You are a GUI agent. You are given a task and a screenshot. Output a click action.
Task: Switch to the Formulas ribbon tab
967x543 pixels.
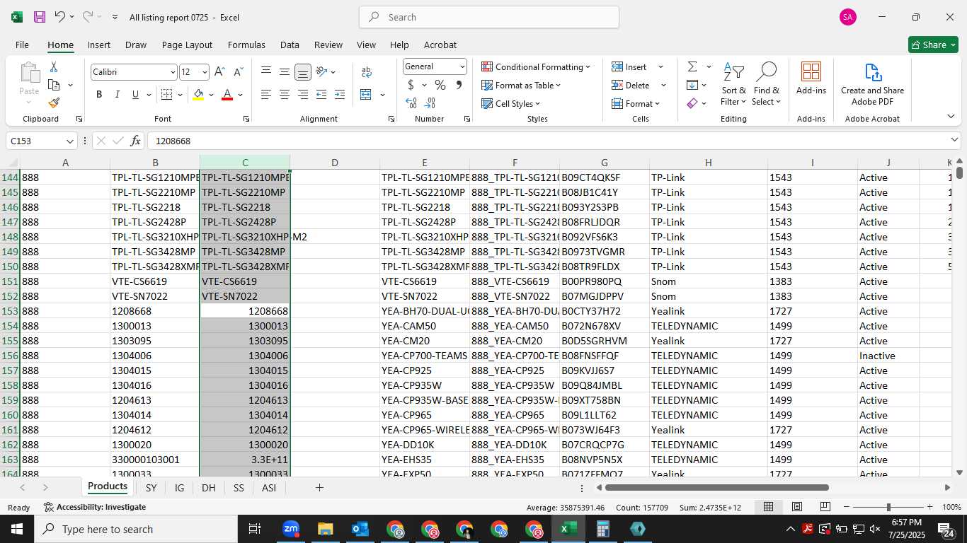[x=246, y=45]
